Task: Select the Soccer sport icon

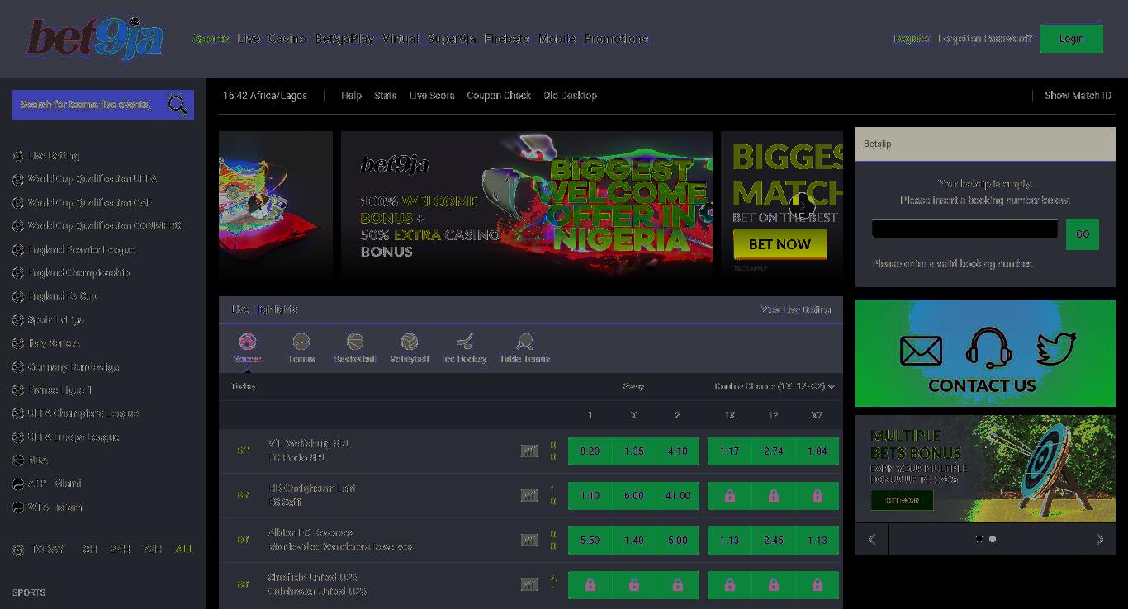Action: tap(248, 341)
